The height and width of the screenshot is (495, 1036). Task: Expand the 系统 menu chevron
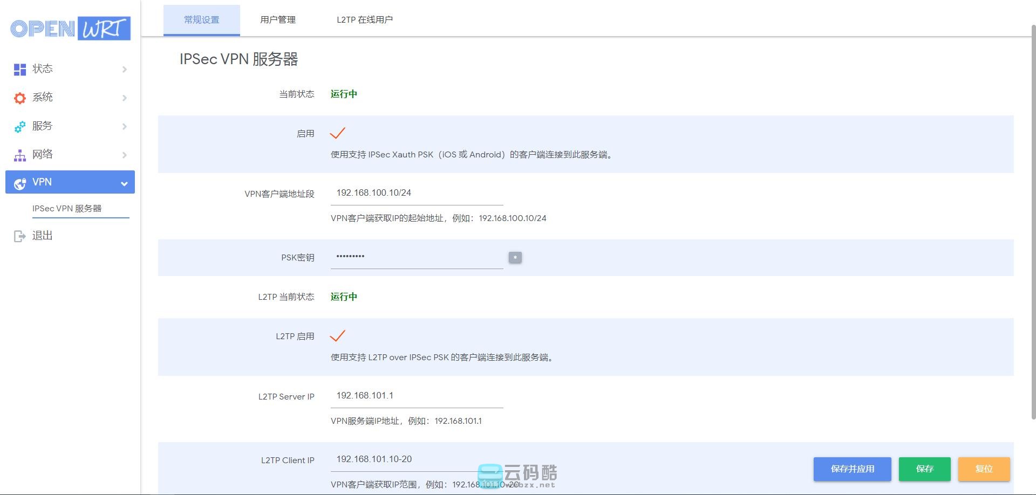[x=125, y=98]
